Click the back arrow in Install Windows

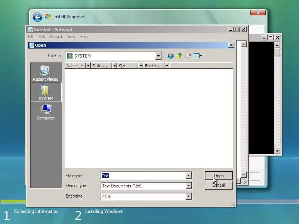tap(37, 17)
